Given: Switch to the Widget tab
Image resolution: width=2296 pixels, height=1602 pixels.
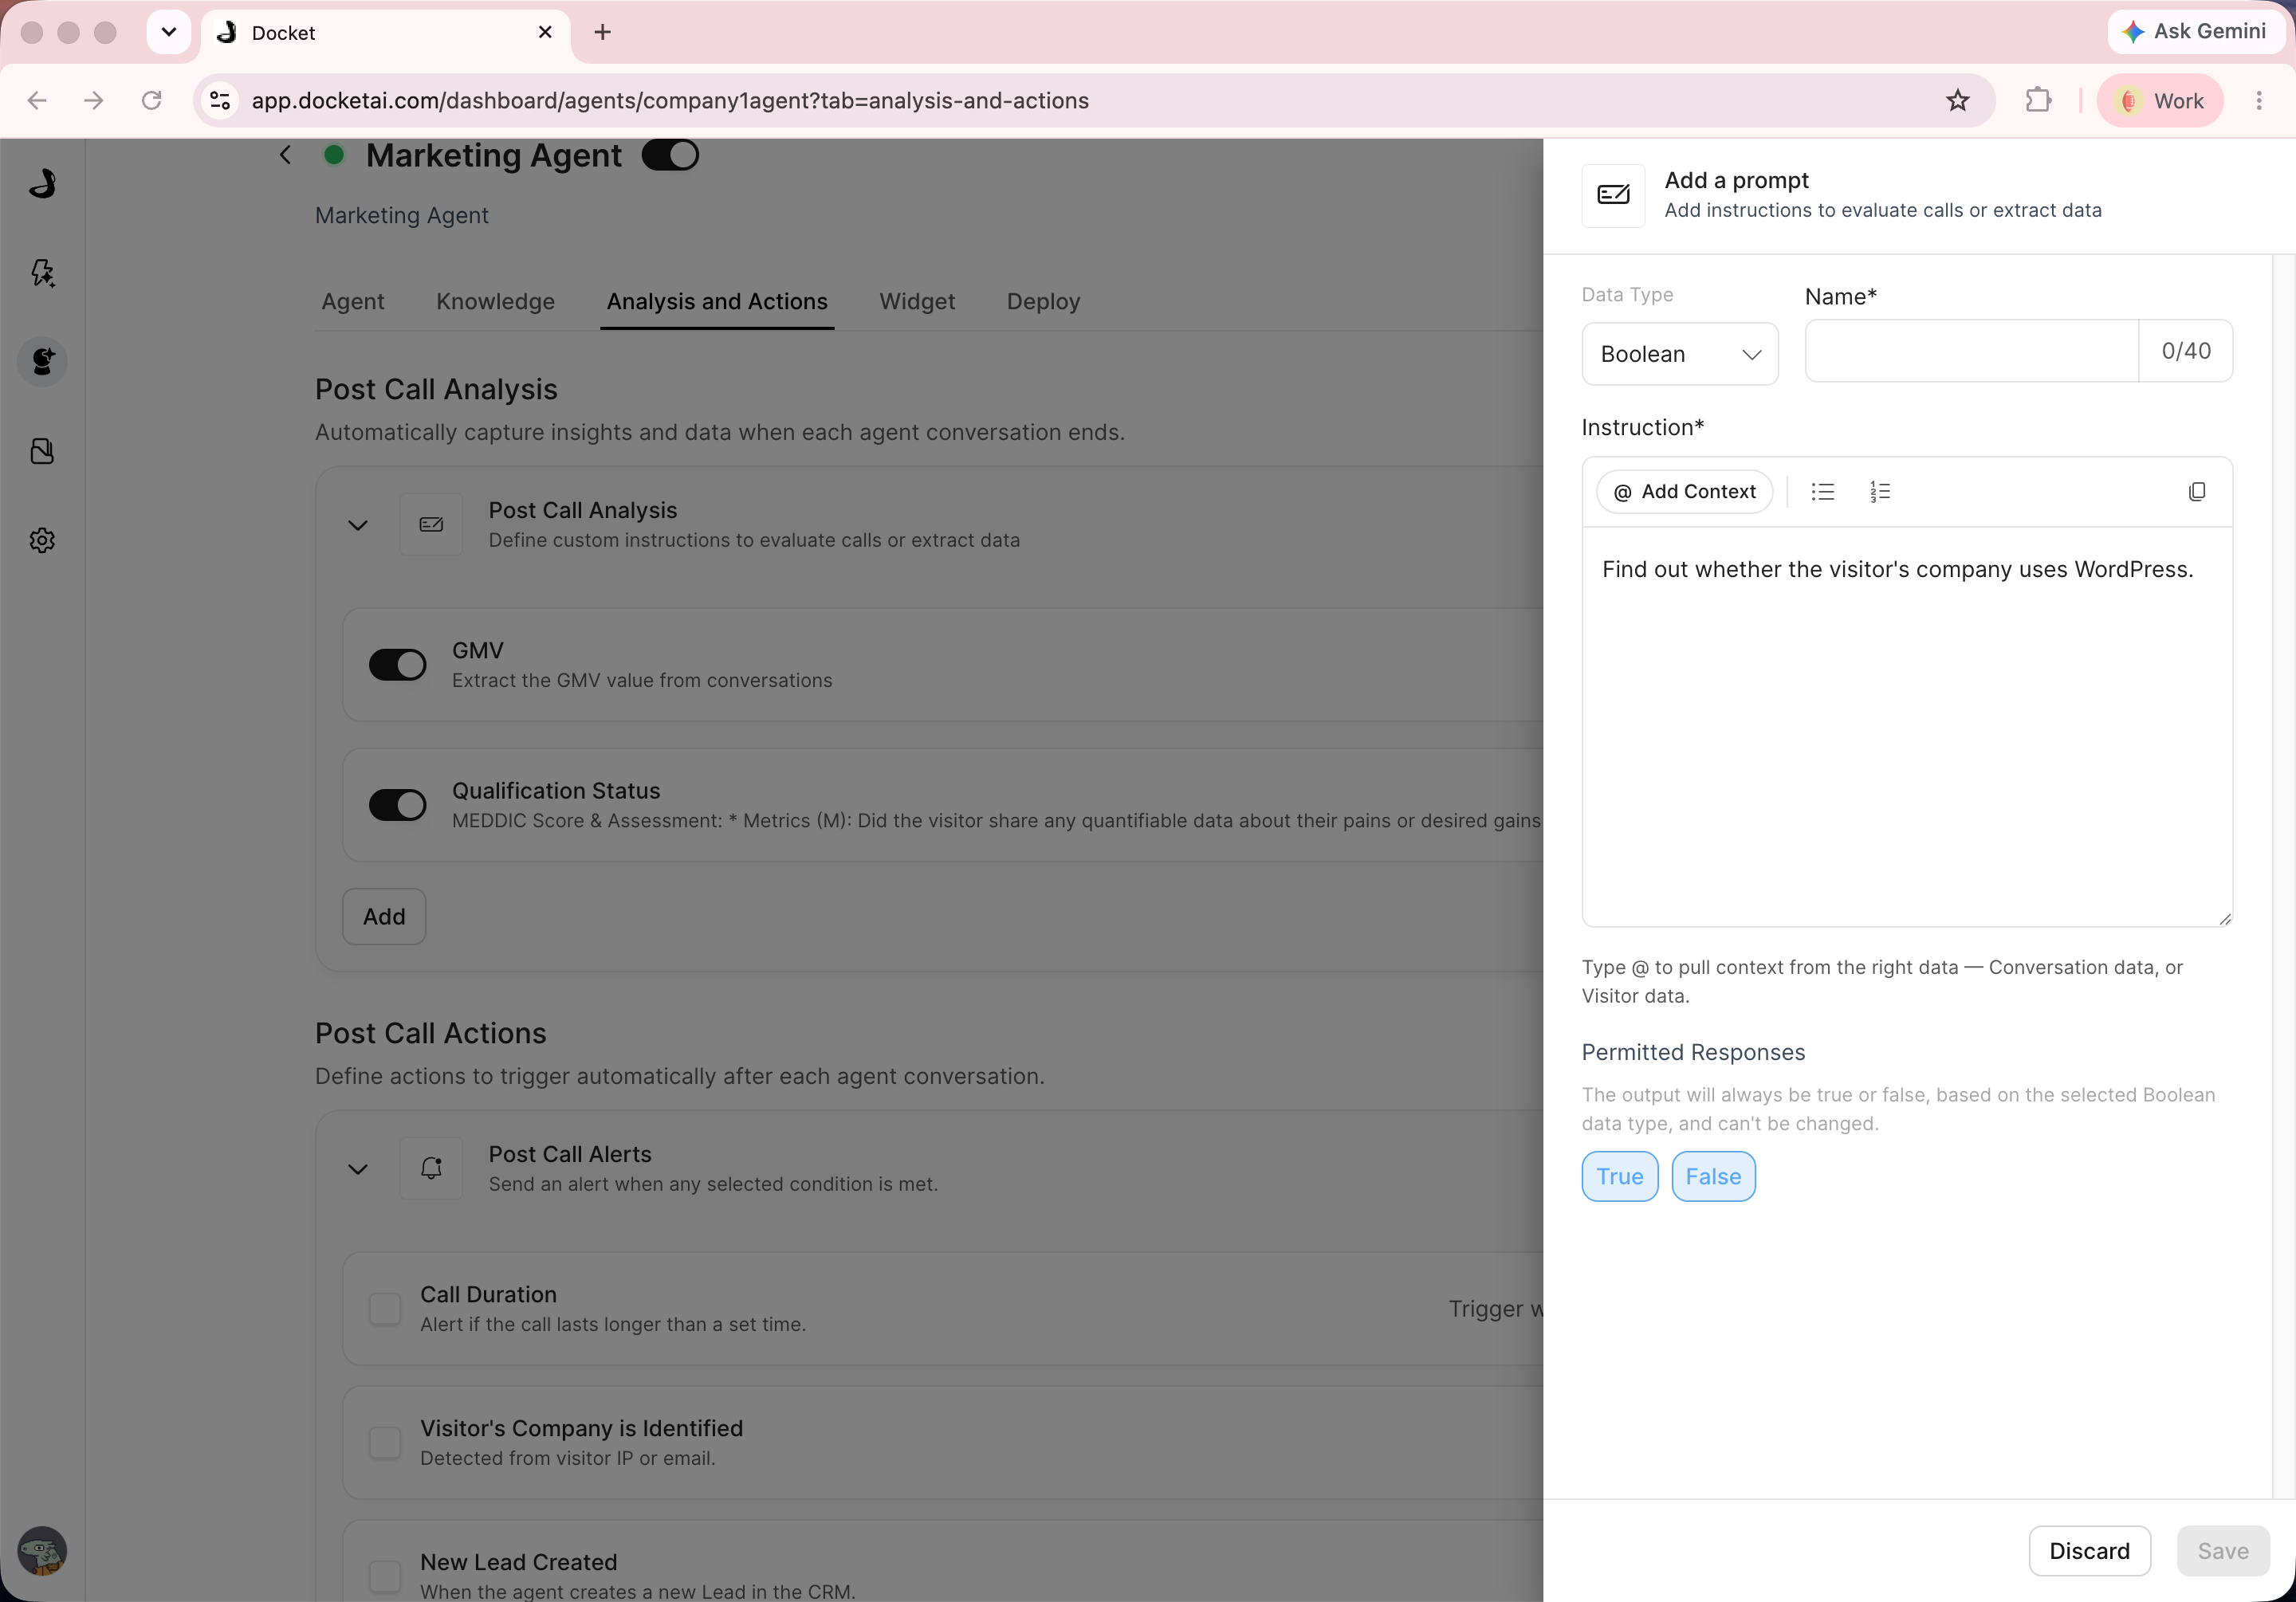Looking at the screenshot, I should (x=917, y=301).
